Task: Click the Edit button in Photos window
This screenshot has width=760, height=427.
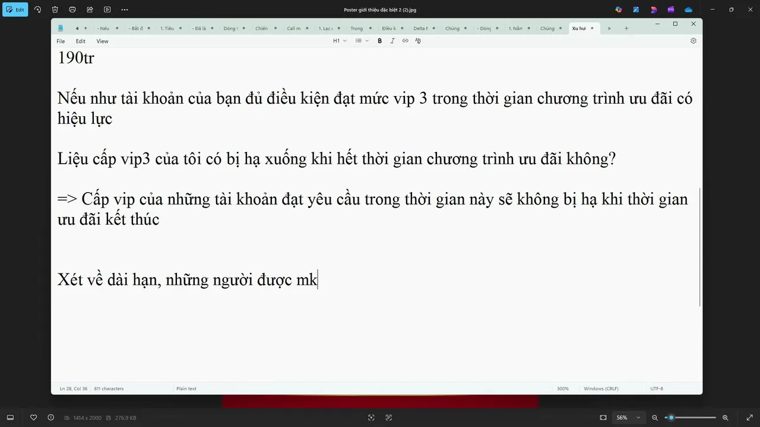Action: tap(15, 9)
